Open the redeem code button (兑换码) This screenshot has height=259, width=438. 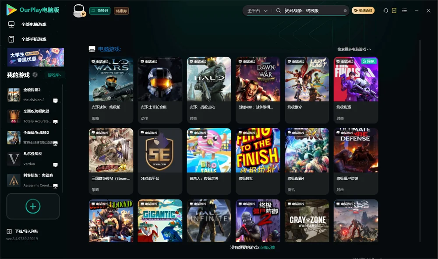point(100,10)
